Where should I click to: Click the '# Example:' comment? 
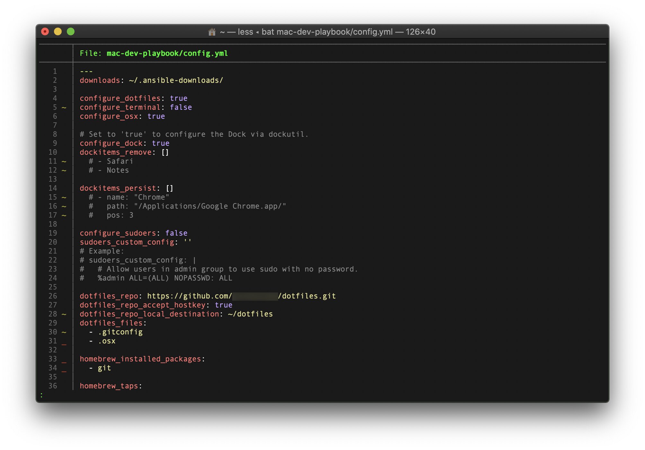(102, 251)
